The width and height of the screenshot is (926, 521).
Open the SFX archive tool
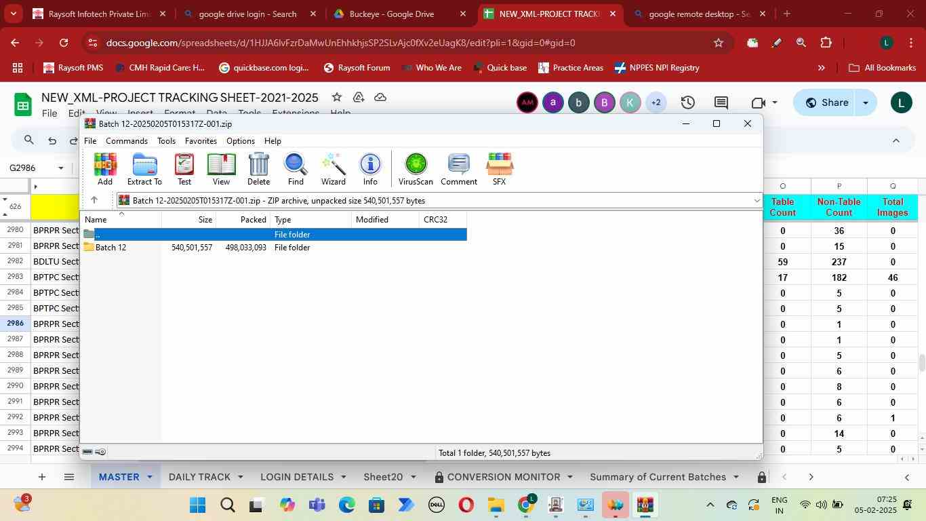point(499,168)
